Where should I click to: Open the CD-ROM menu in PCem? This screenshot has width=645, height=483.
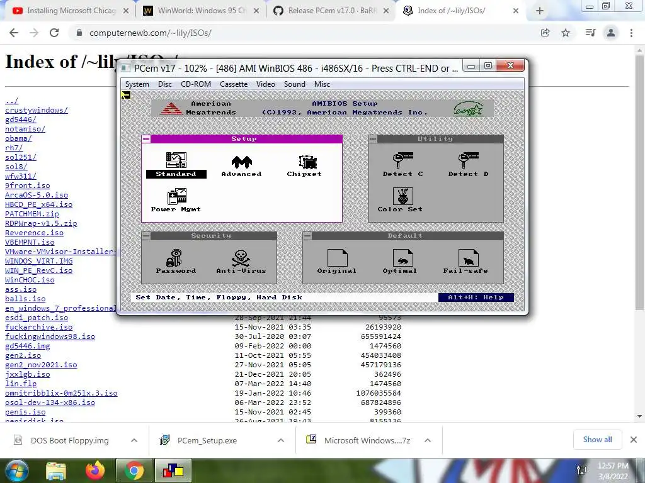(196, 84)
